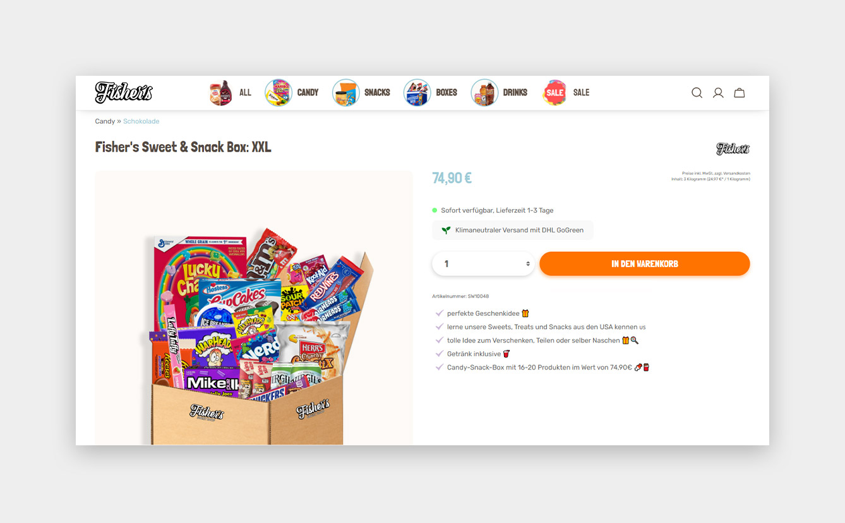Screen dimensions: 845x523
Task: Click the Klimaneutraler Versand DHL GoGreen badge
Action: 513,231
